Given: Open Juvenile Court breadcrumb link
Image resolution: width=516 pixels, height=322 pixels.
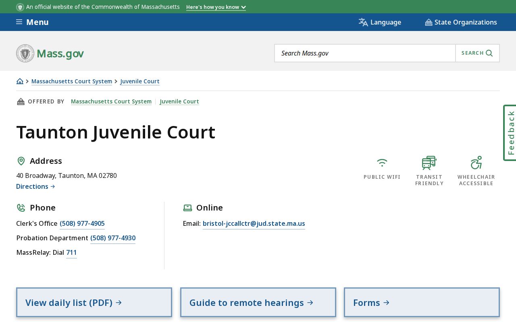Looking at the screenshot, I should (x=140, y=81).
